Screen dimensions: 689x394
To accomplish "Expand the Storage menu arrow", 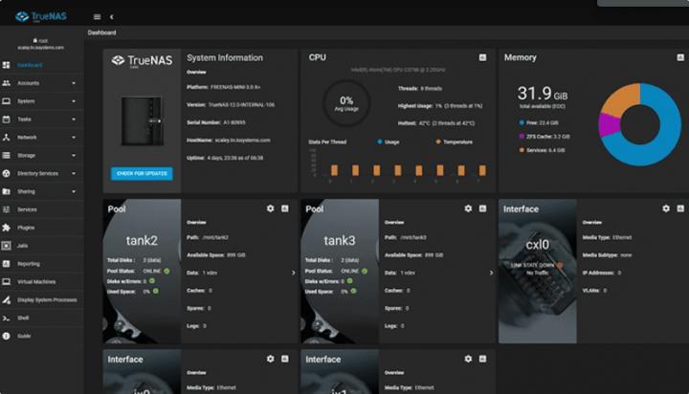I will tap(74, 155).
